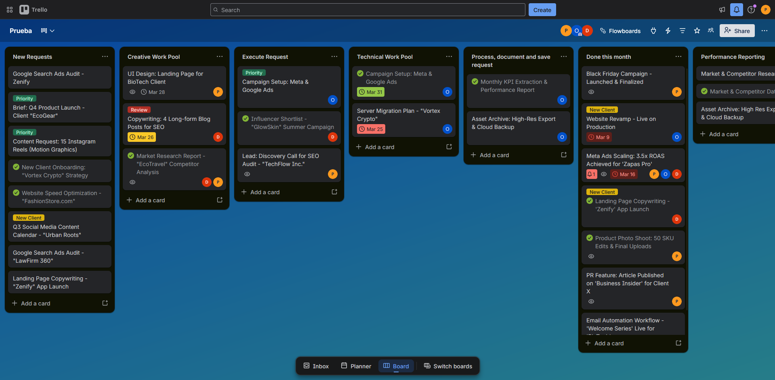Viewport: 775px width, 380px height.
Task: Open the Automation lightning icon
Action: tap(668, 31)
